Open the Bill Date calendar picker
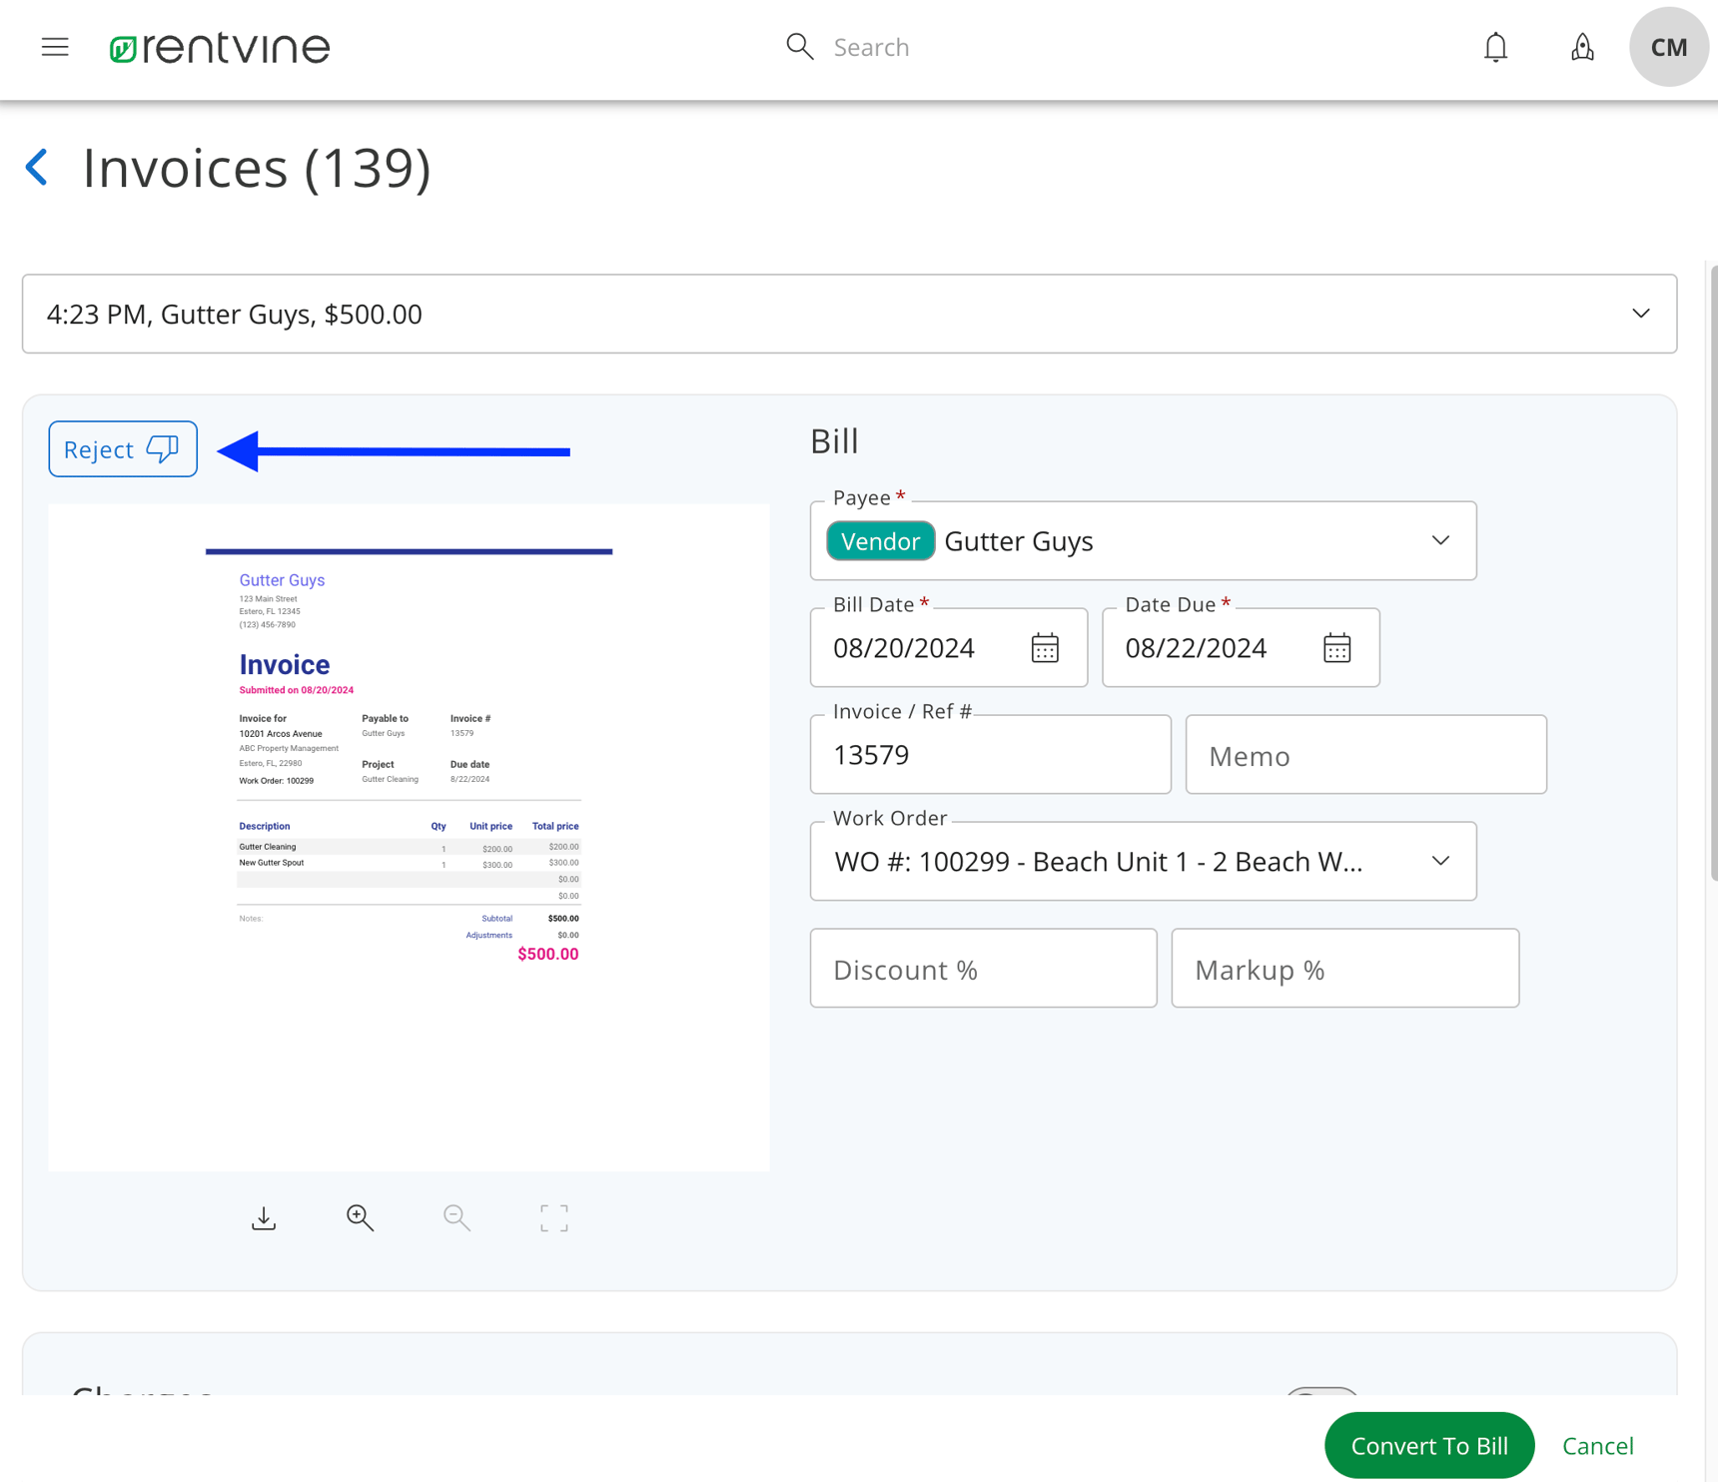 click(1044, 647)
